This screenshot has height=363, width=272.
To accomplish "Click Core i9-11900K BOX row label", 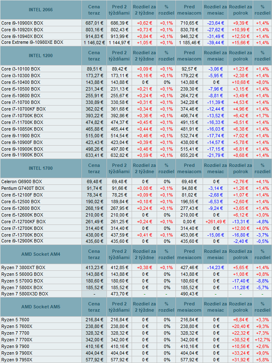I will point(22,155).
